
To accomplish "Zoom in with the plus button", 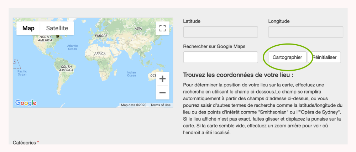I will tap(162, 79).
